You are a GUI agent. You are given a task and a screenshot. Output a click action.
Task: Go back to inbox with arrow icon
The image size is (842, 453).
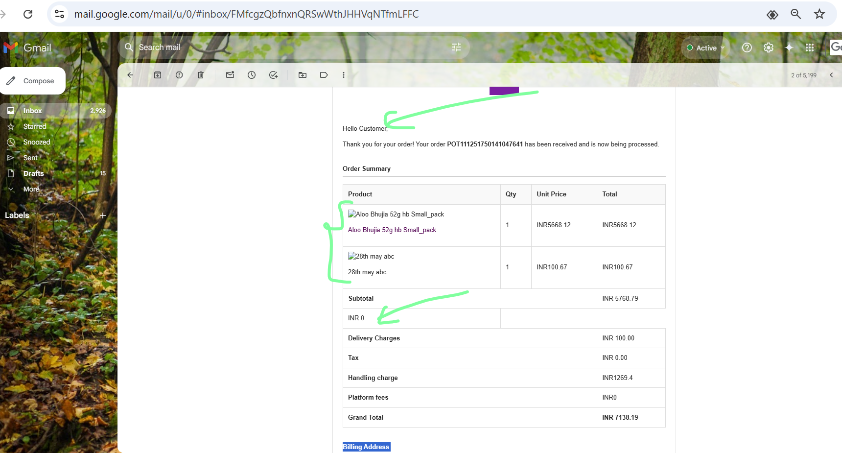[130, 75]
